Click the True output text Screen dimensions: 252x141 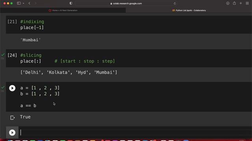(25, 117)
